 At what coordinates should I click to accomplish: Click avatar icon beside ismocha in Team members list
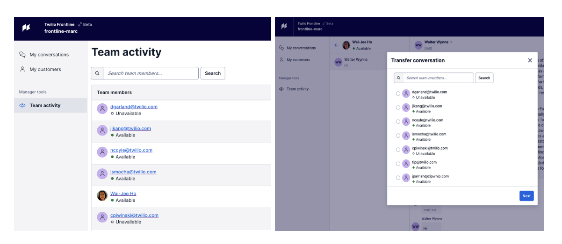[102, 174]
